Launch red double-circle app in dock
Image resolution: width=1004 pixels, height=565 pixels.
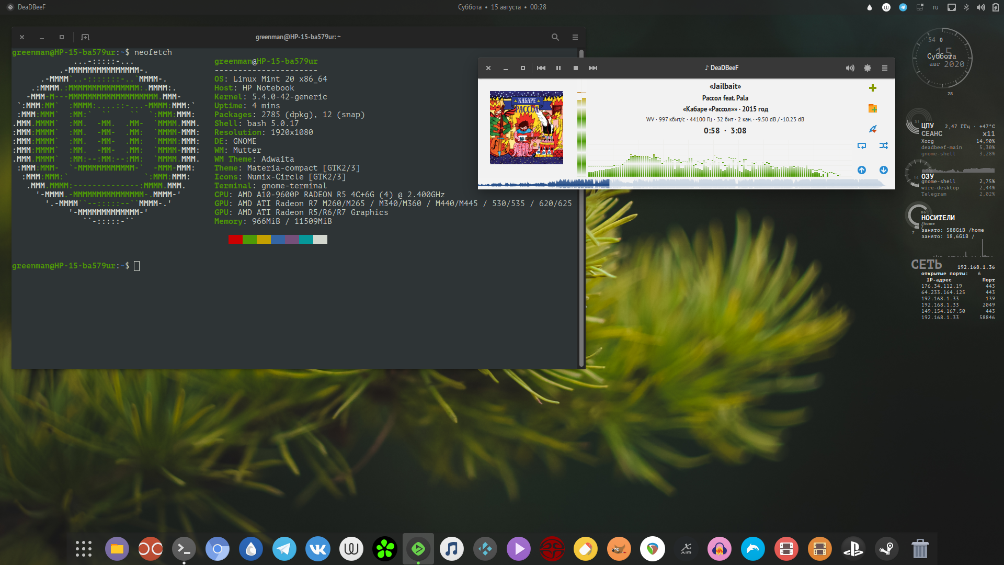[151, 549]
